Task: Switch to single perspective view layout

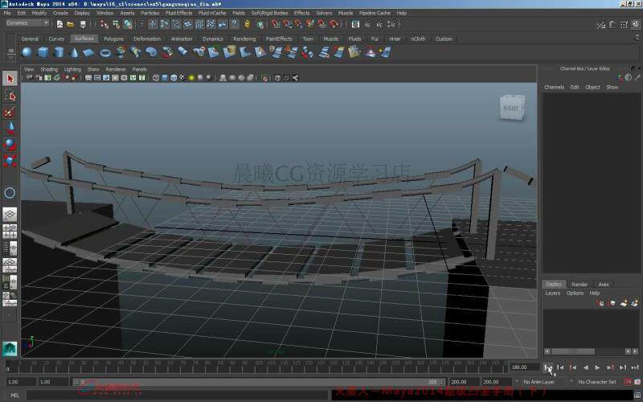Action: pyautogui.click(x=10, y=214)
